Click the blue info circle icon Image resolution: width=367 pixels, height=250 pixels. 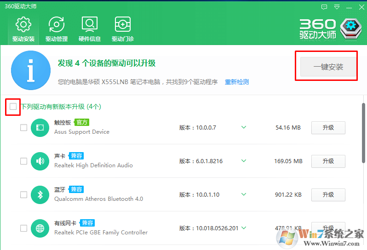click(x=31, y=70)
